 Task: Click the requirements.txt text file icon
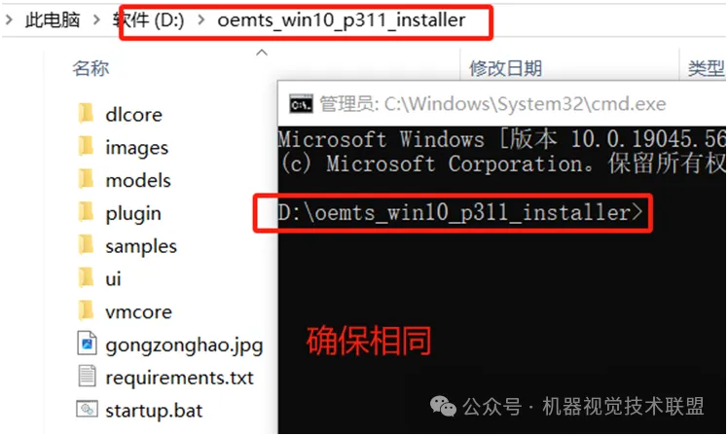pyautogui.click(x=87, y=377)
